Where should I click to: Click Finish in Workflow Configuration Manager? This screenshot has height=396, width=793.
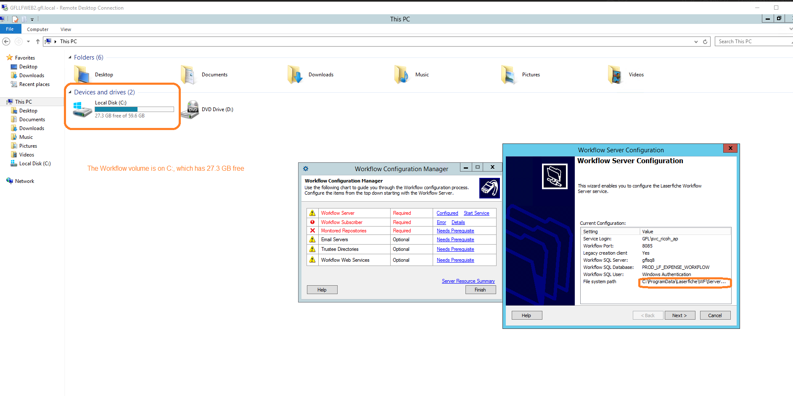click(480, 290)
